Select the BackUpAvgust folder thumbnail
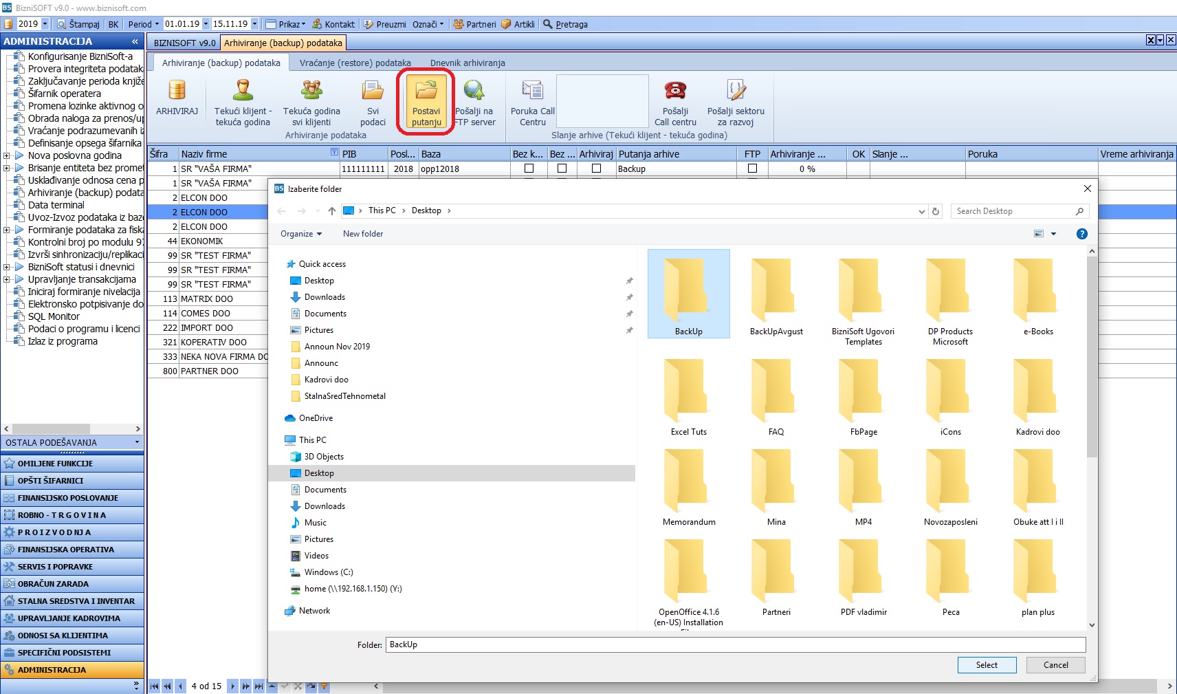 pos(776,296)
